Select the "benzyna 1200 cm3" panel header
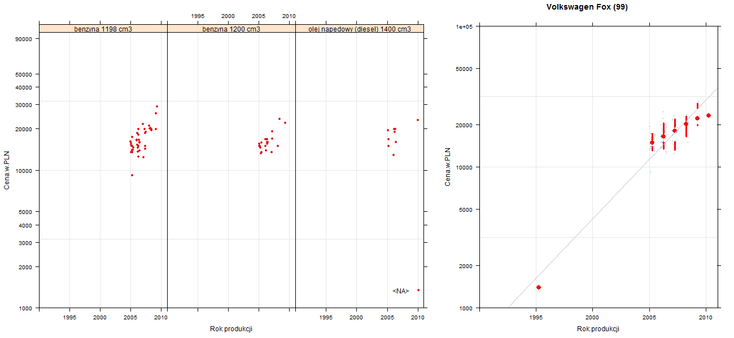734x338 pixels. tap(231, 29)
